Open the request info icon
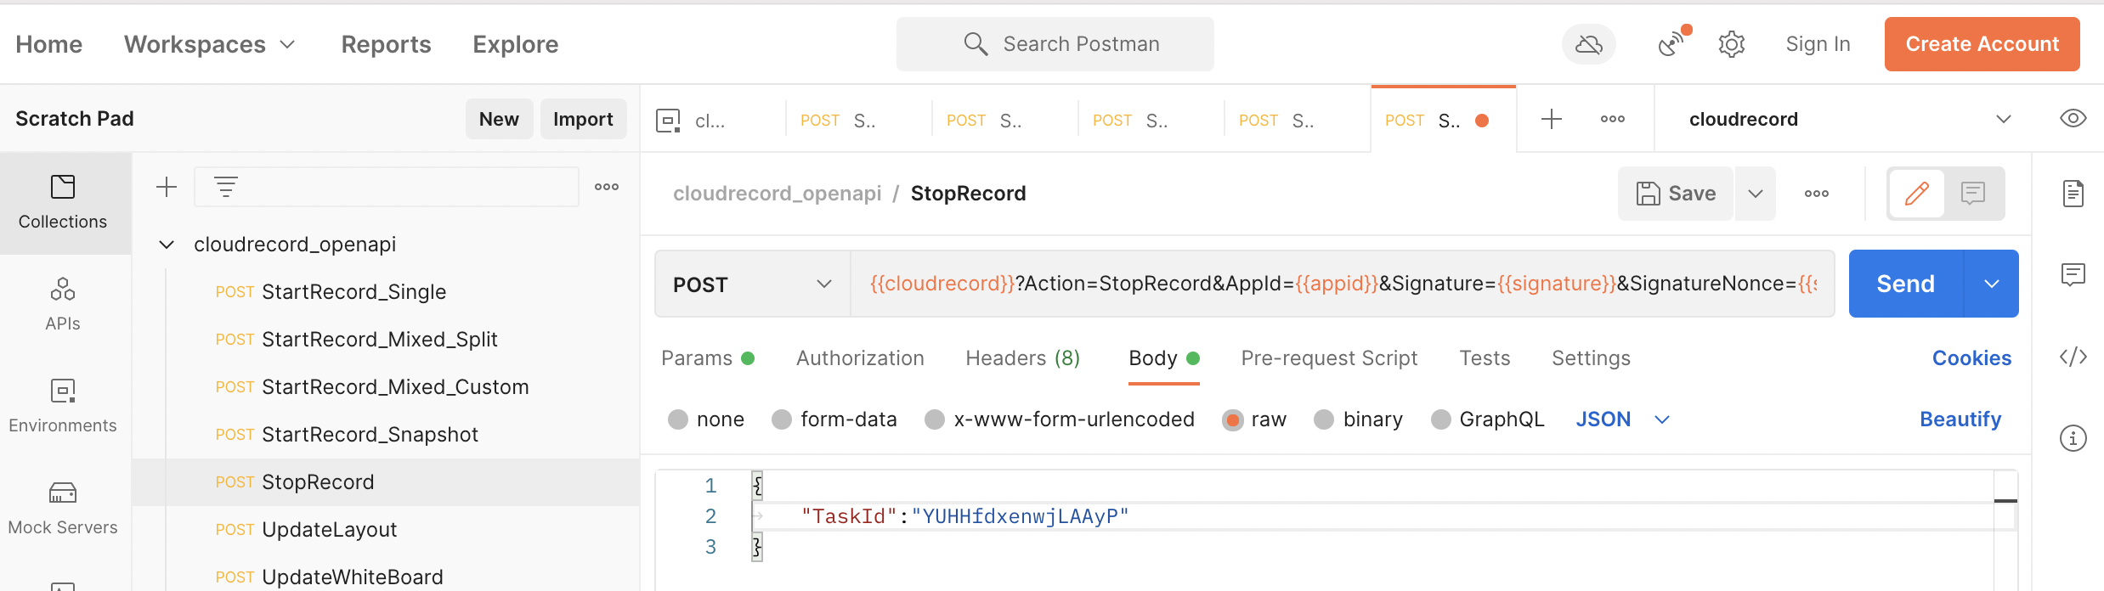2104x591 pixels. tap(2073, 438)
